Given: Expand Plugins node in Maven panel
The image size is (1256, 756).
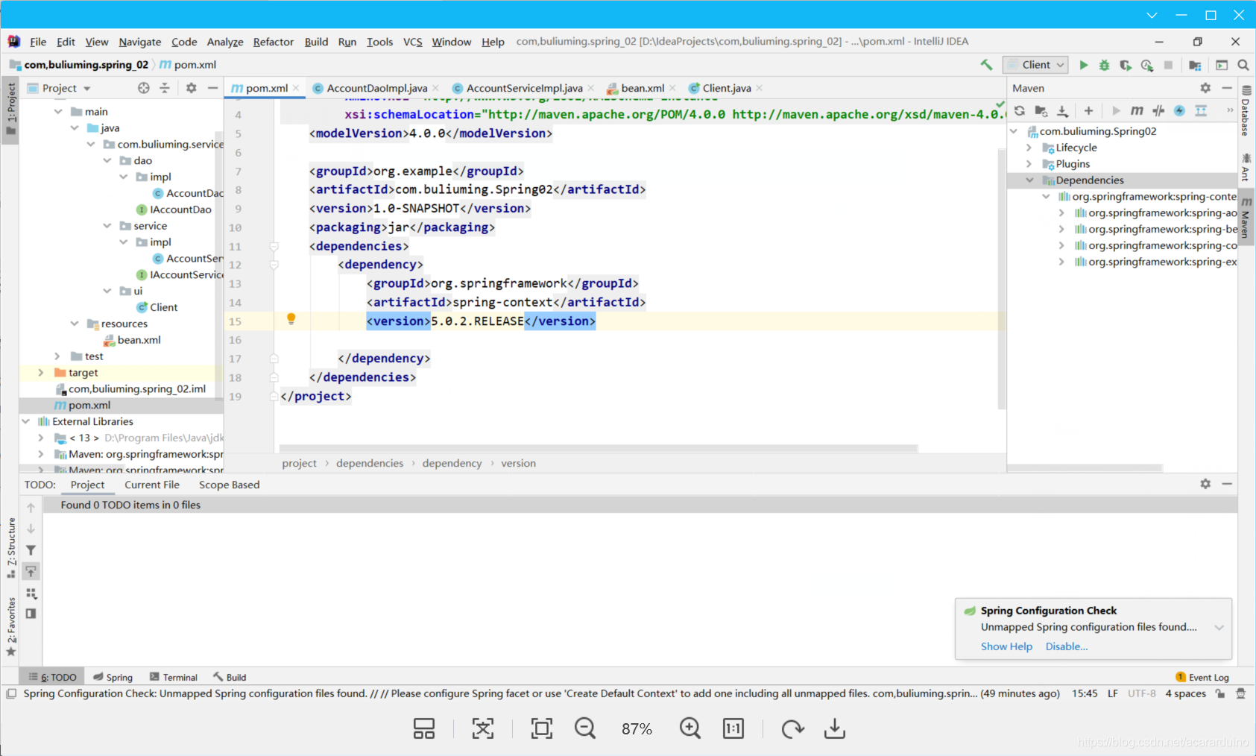Looking at the screenshot, I should [x=1029, y=164].
